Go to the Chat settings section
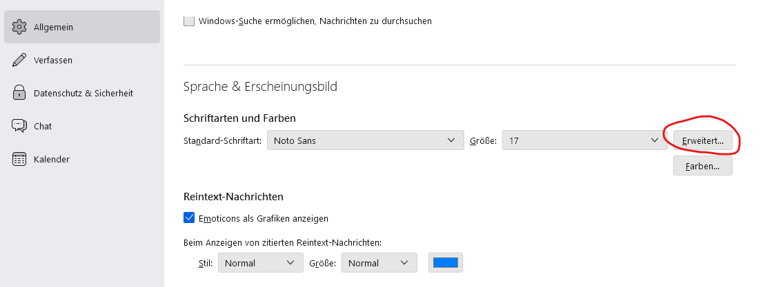783x287 pixels. tap(43, 126)
